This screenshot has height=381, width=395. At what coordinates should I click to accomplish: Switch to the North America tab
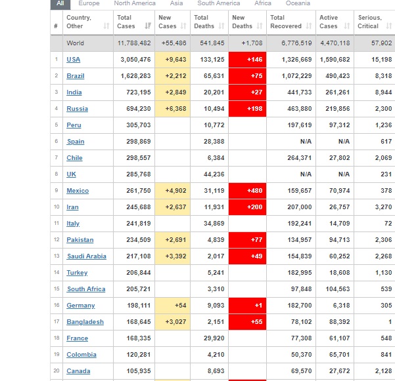(x=135, y=3)
